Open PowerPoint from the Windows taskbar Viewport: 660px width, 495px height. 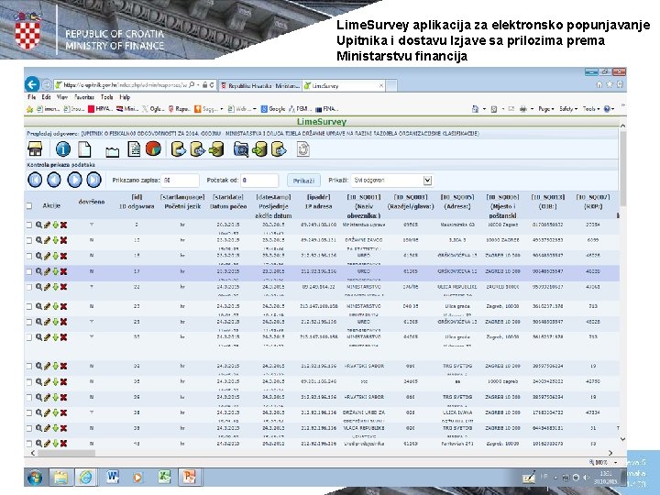pyautogui.click(x=190, y=477)
